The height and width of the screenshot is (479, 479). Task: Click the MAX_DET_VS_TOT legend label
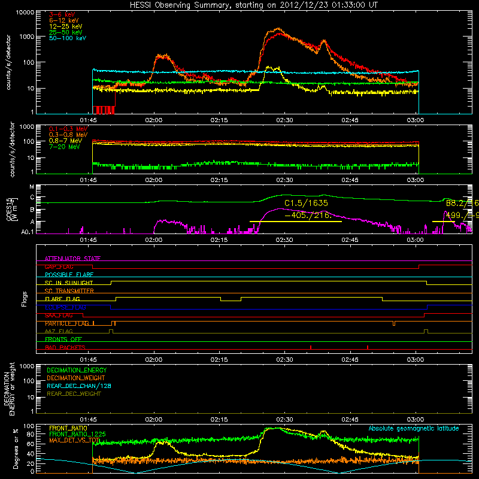pyautogui.click(x=74, y=440)
